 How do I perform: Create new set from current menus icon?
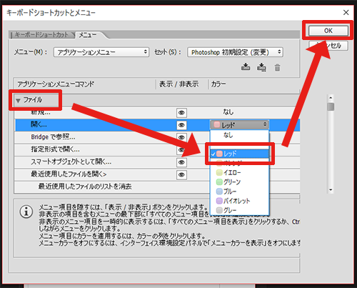(x=261, y=67)
